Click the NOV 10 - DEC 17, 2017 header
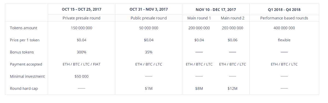 (x=216, y=10)
